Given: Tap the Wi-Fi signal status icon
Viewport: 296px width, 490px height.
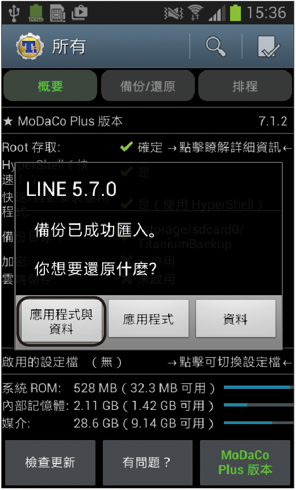Looking at the screenshot, I should pos(195,14).
